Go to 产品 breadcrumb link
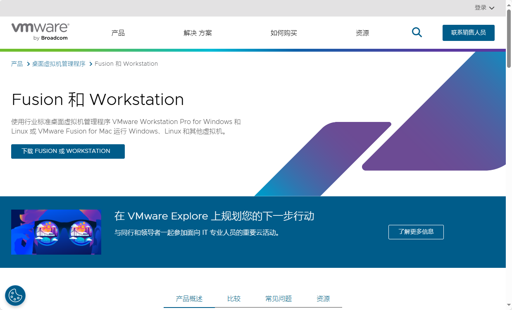 click(x=17, y=64)
